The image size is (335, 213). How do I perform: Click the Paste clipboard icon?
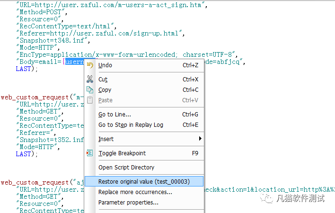click(90, 100)
